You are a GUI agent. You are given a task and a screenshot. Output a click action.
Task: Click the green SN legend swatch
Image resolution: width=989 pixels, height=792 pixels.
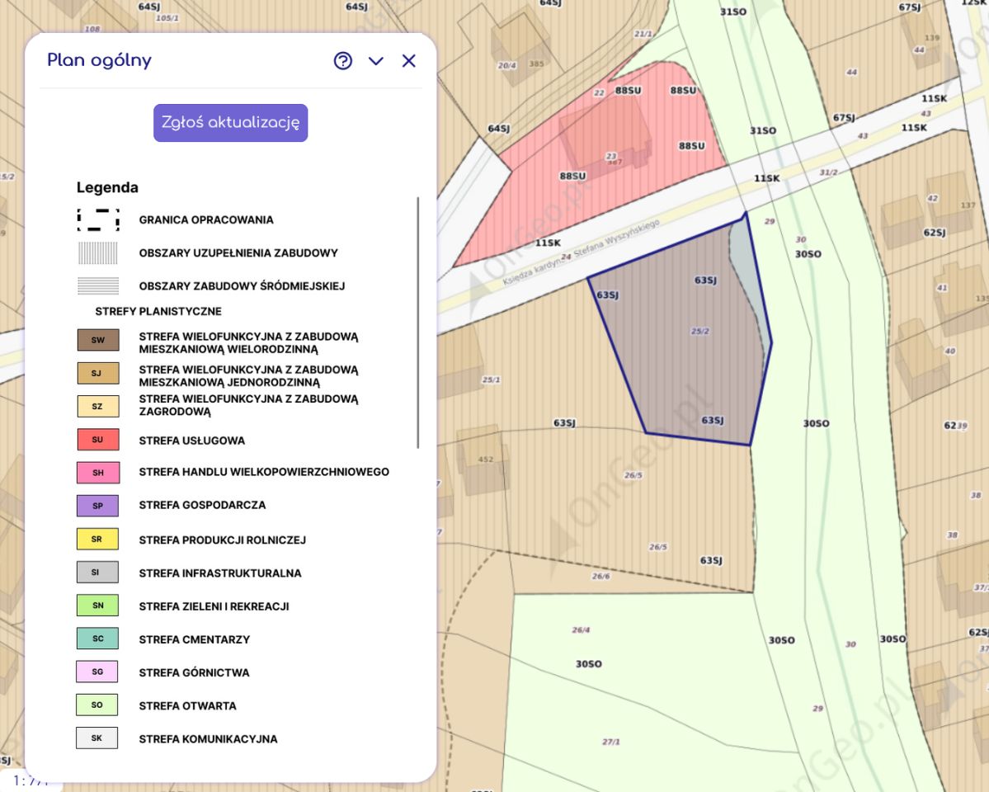pyautogui.click(x=98, y=606)
